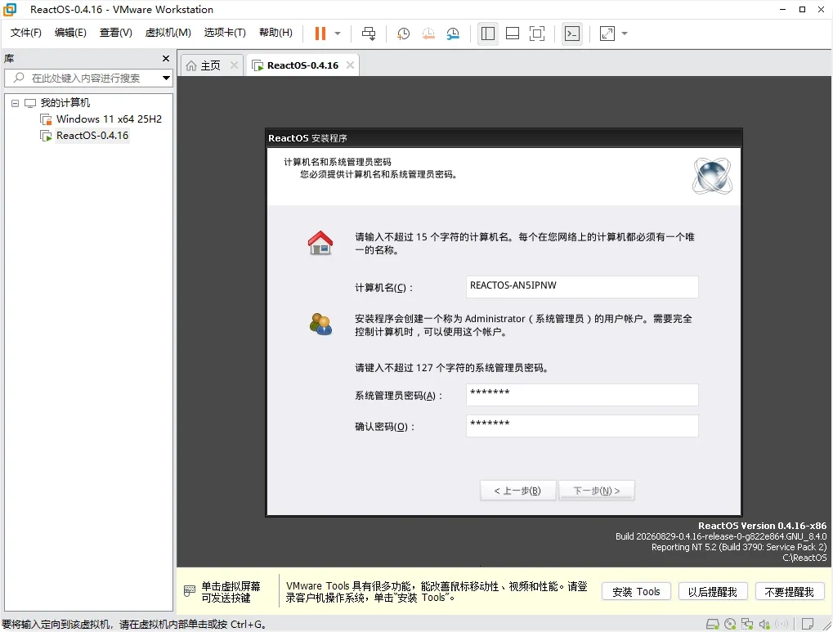
Task: Select 我的计算机 in the library tree
Action: [x=65, y=102]
